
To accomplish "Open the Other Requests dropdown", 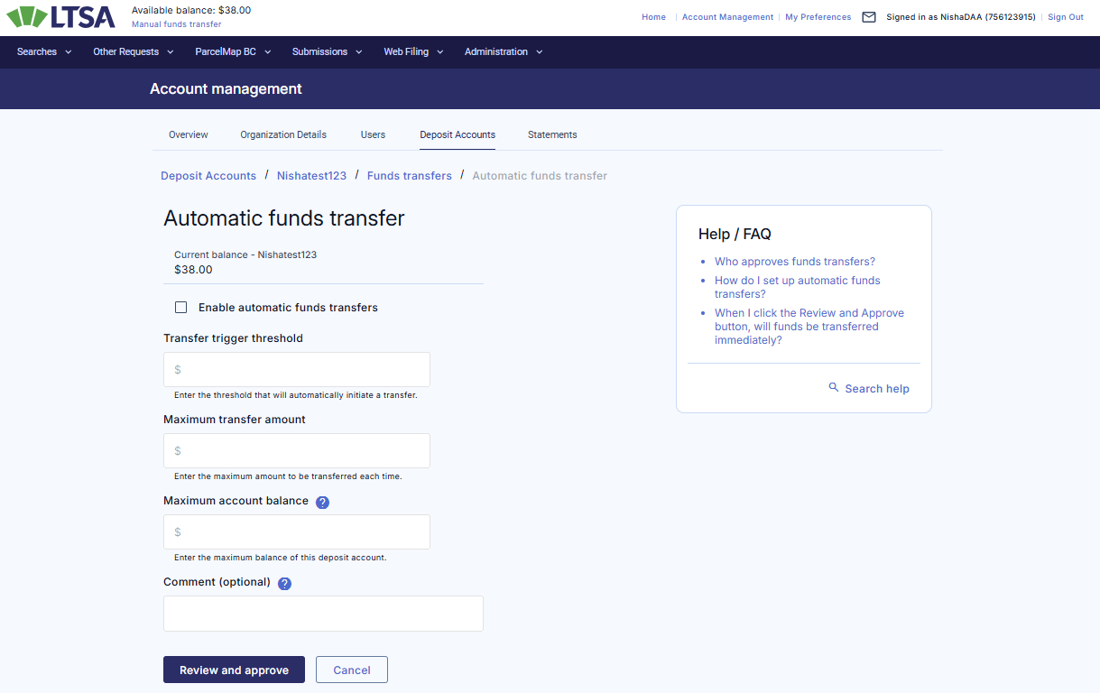I will point(134,52).
